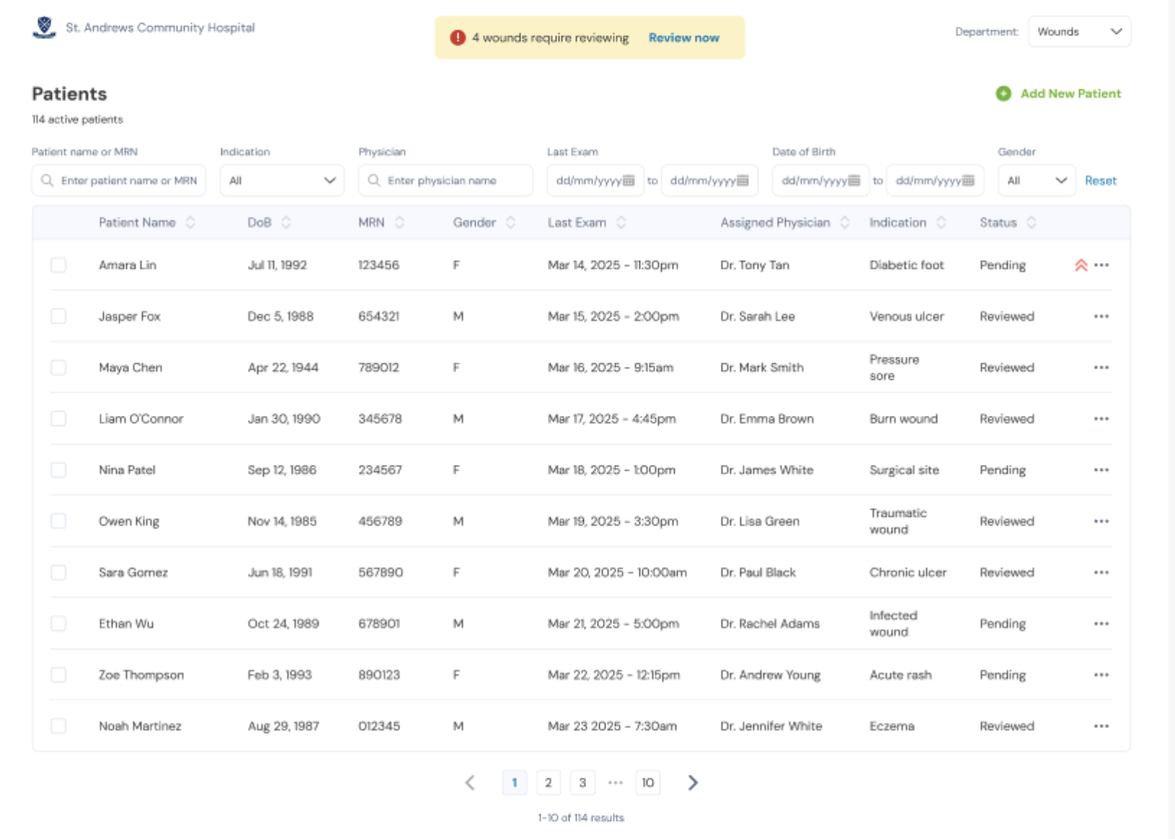
Task: Open the Gender filter dropdown
Action: pos(1036,181)
